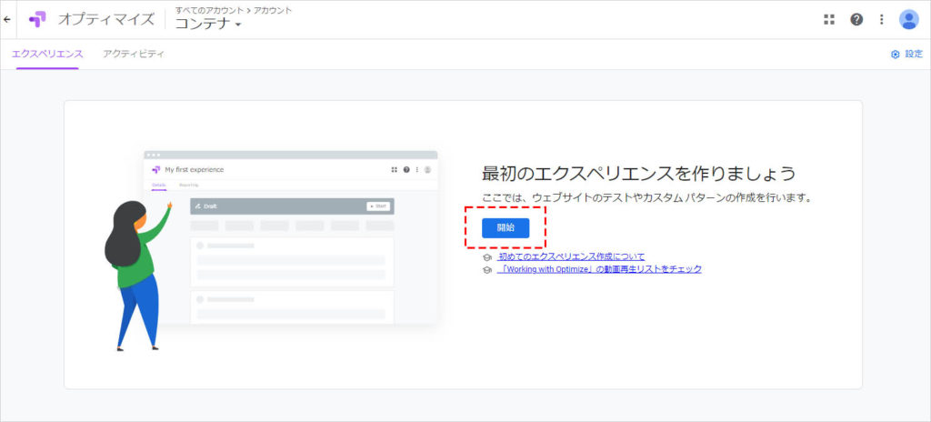
Task: Open the Google apps grid icon
Action: [x=828, y=19]
